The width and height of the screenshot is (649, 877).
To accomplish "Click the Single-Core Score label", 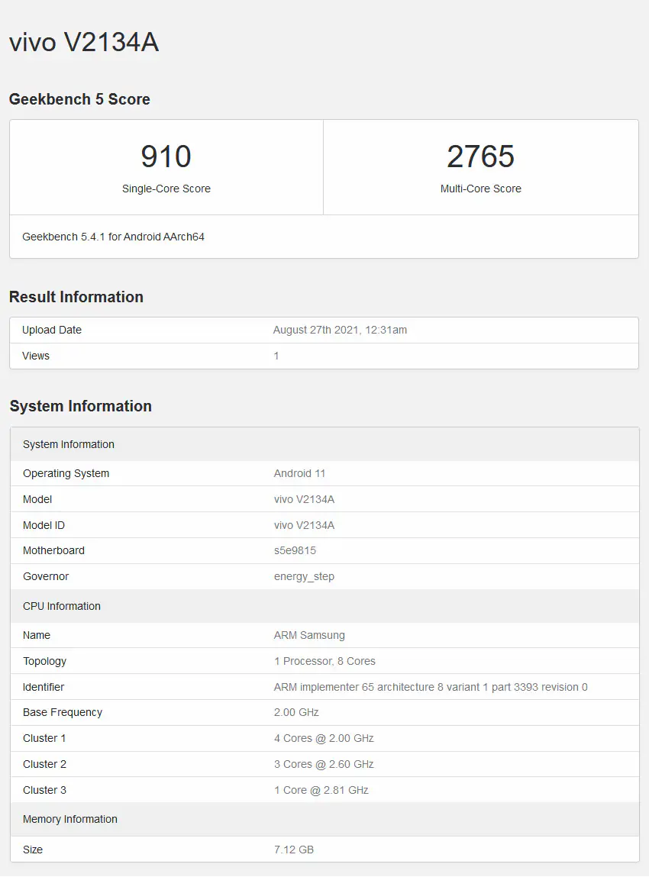I will click(x=166, y=189).
